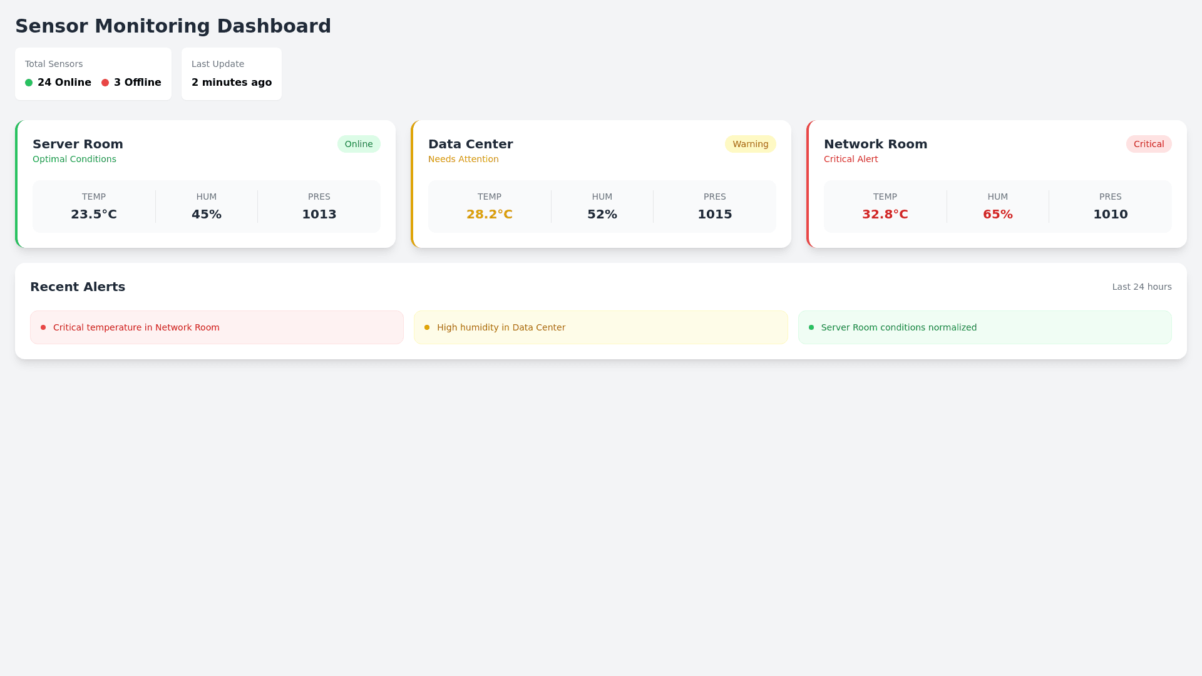Click Data Center temperature value 28.2°C

tap(489, 214)
